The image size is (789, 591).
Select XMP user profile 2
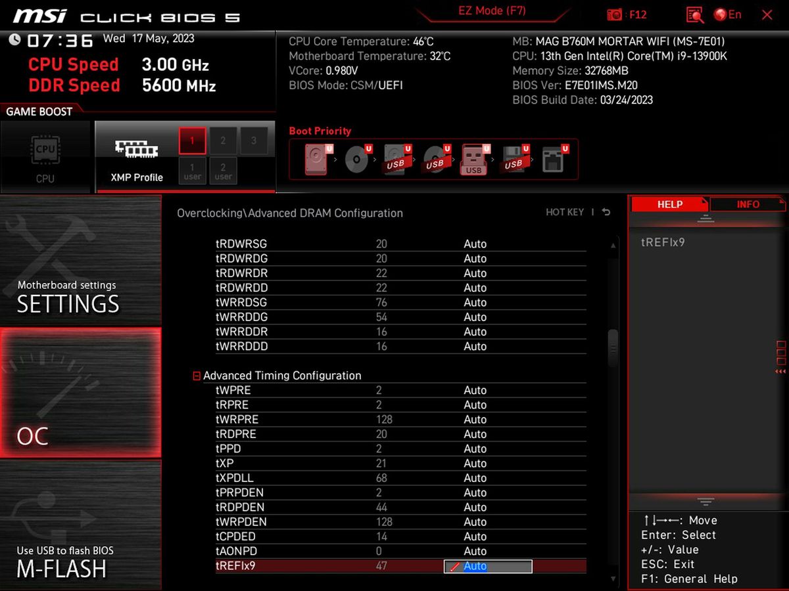pos(224,171)
